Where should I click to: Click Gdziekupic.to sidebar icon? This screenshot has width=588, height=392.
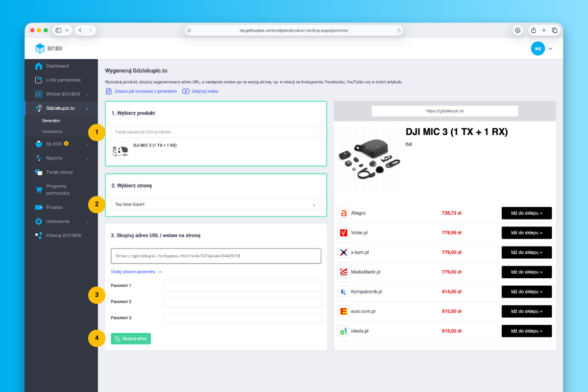39,108
